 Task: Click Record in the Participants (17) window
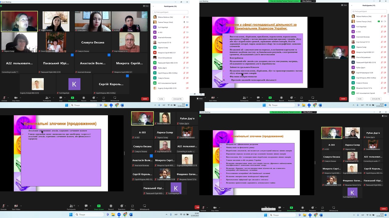281,99
